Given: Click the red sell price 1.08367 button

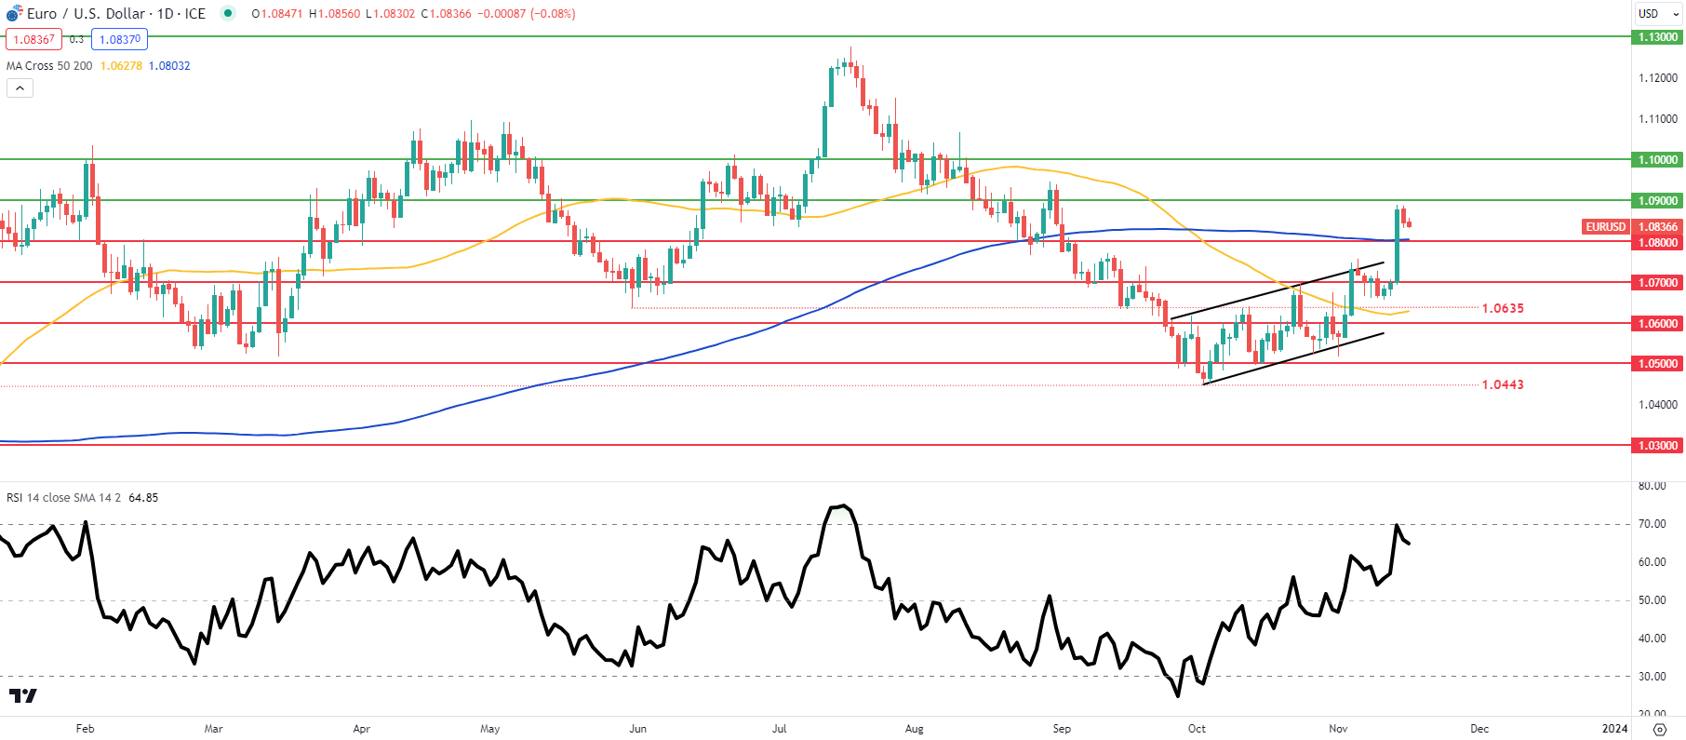Looking at the screenshot, I should tap(33, 39).
